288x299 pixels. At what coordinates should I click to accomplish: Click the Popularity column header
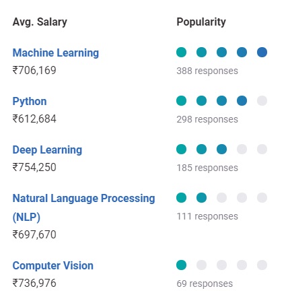[201, 22]
